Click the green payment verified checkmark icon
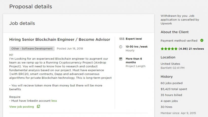Viewport: 208px width, 117px height. [202, 41]
